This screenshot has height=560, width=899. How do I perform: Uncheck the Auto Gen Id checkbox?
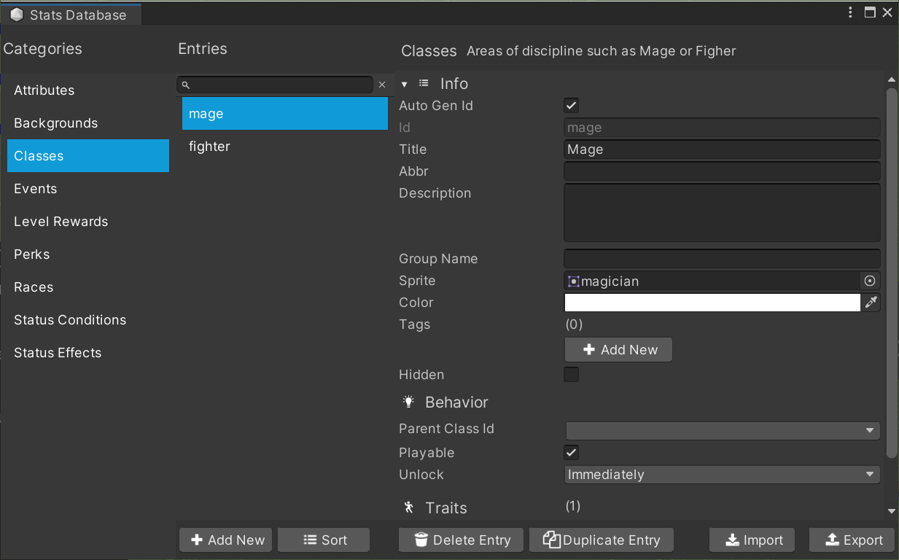click(x=572, y=106)
